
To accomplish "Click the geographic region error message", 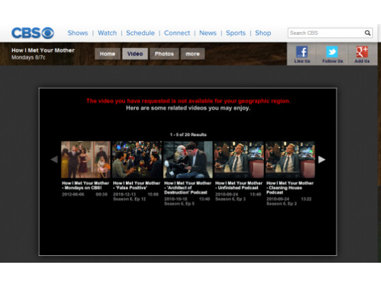I will click(188, 101).
